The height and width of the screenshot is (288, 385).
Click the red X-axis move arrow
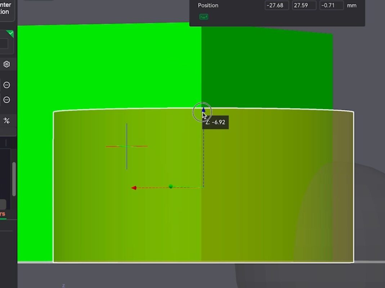pyautogui.click(x=134, y=188)
